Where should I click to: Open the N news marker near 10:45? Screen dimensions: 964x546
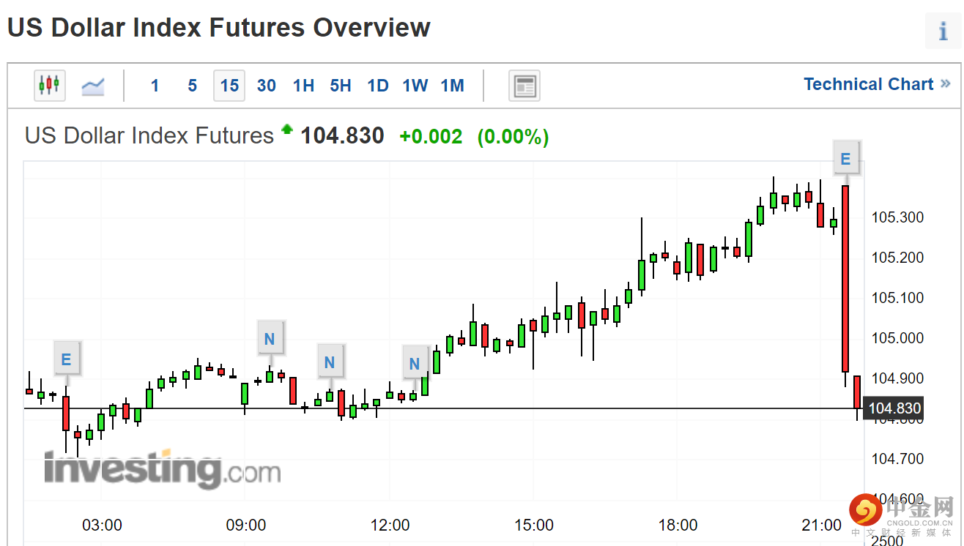[330, 362]
